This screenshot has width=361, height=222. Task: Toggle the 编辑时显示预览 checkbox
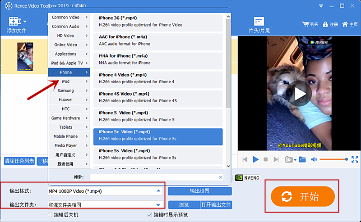(150, 215)
